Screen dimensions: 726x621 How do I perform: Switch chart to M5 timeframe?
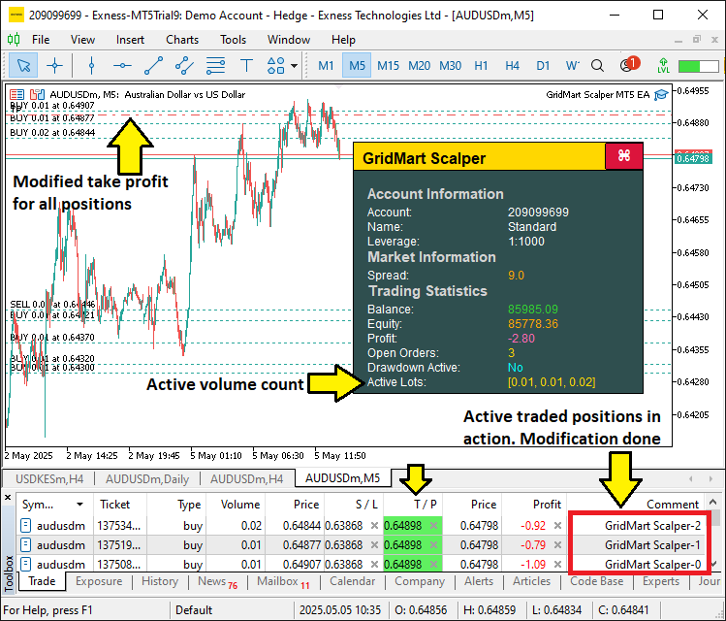(x=357, y=66)
